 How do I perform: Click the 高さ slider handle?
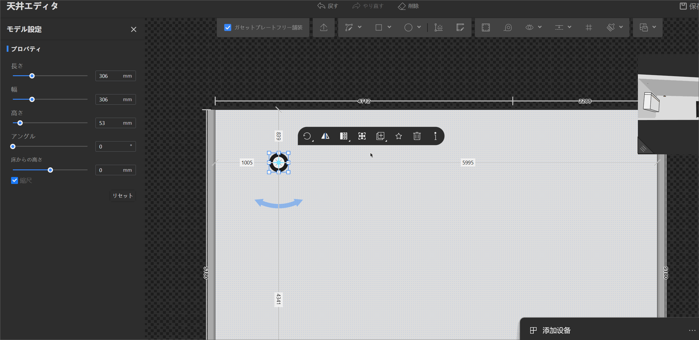[20, 123]
